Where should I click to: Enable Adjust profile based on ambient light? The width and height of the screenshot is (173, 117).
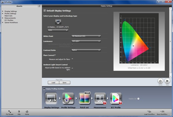(x=72, y=68)
